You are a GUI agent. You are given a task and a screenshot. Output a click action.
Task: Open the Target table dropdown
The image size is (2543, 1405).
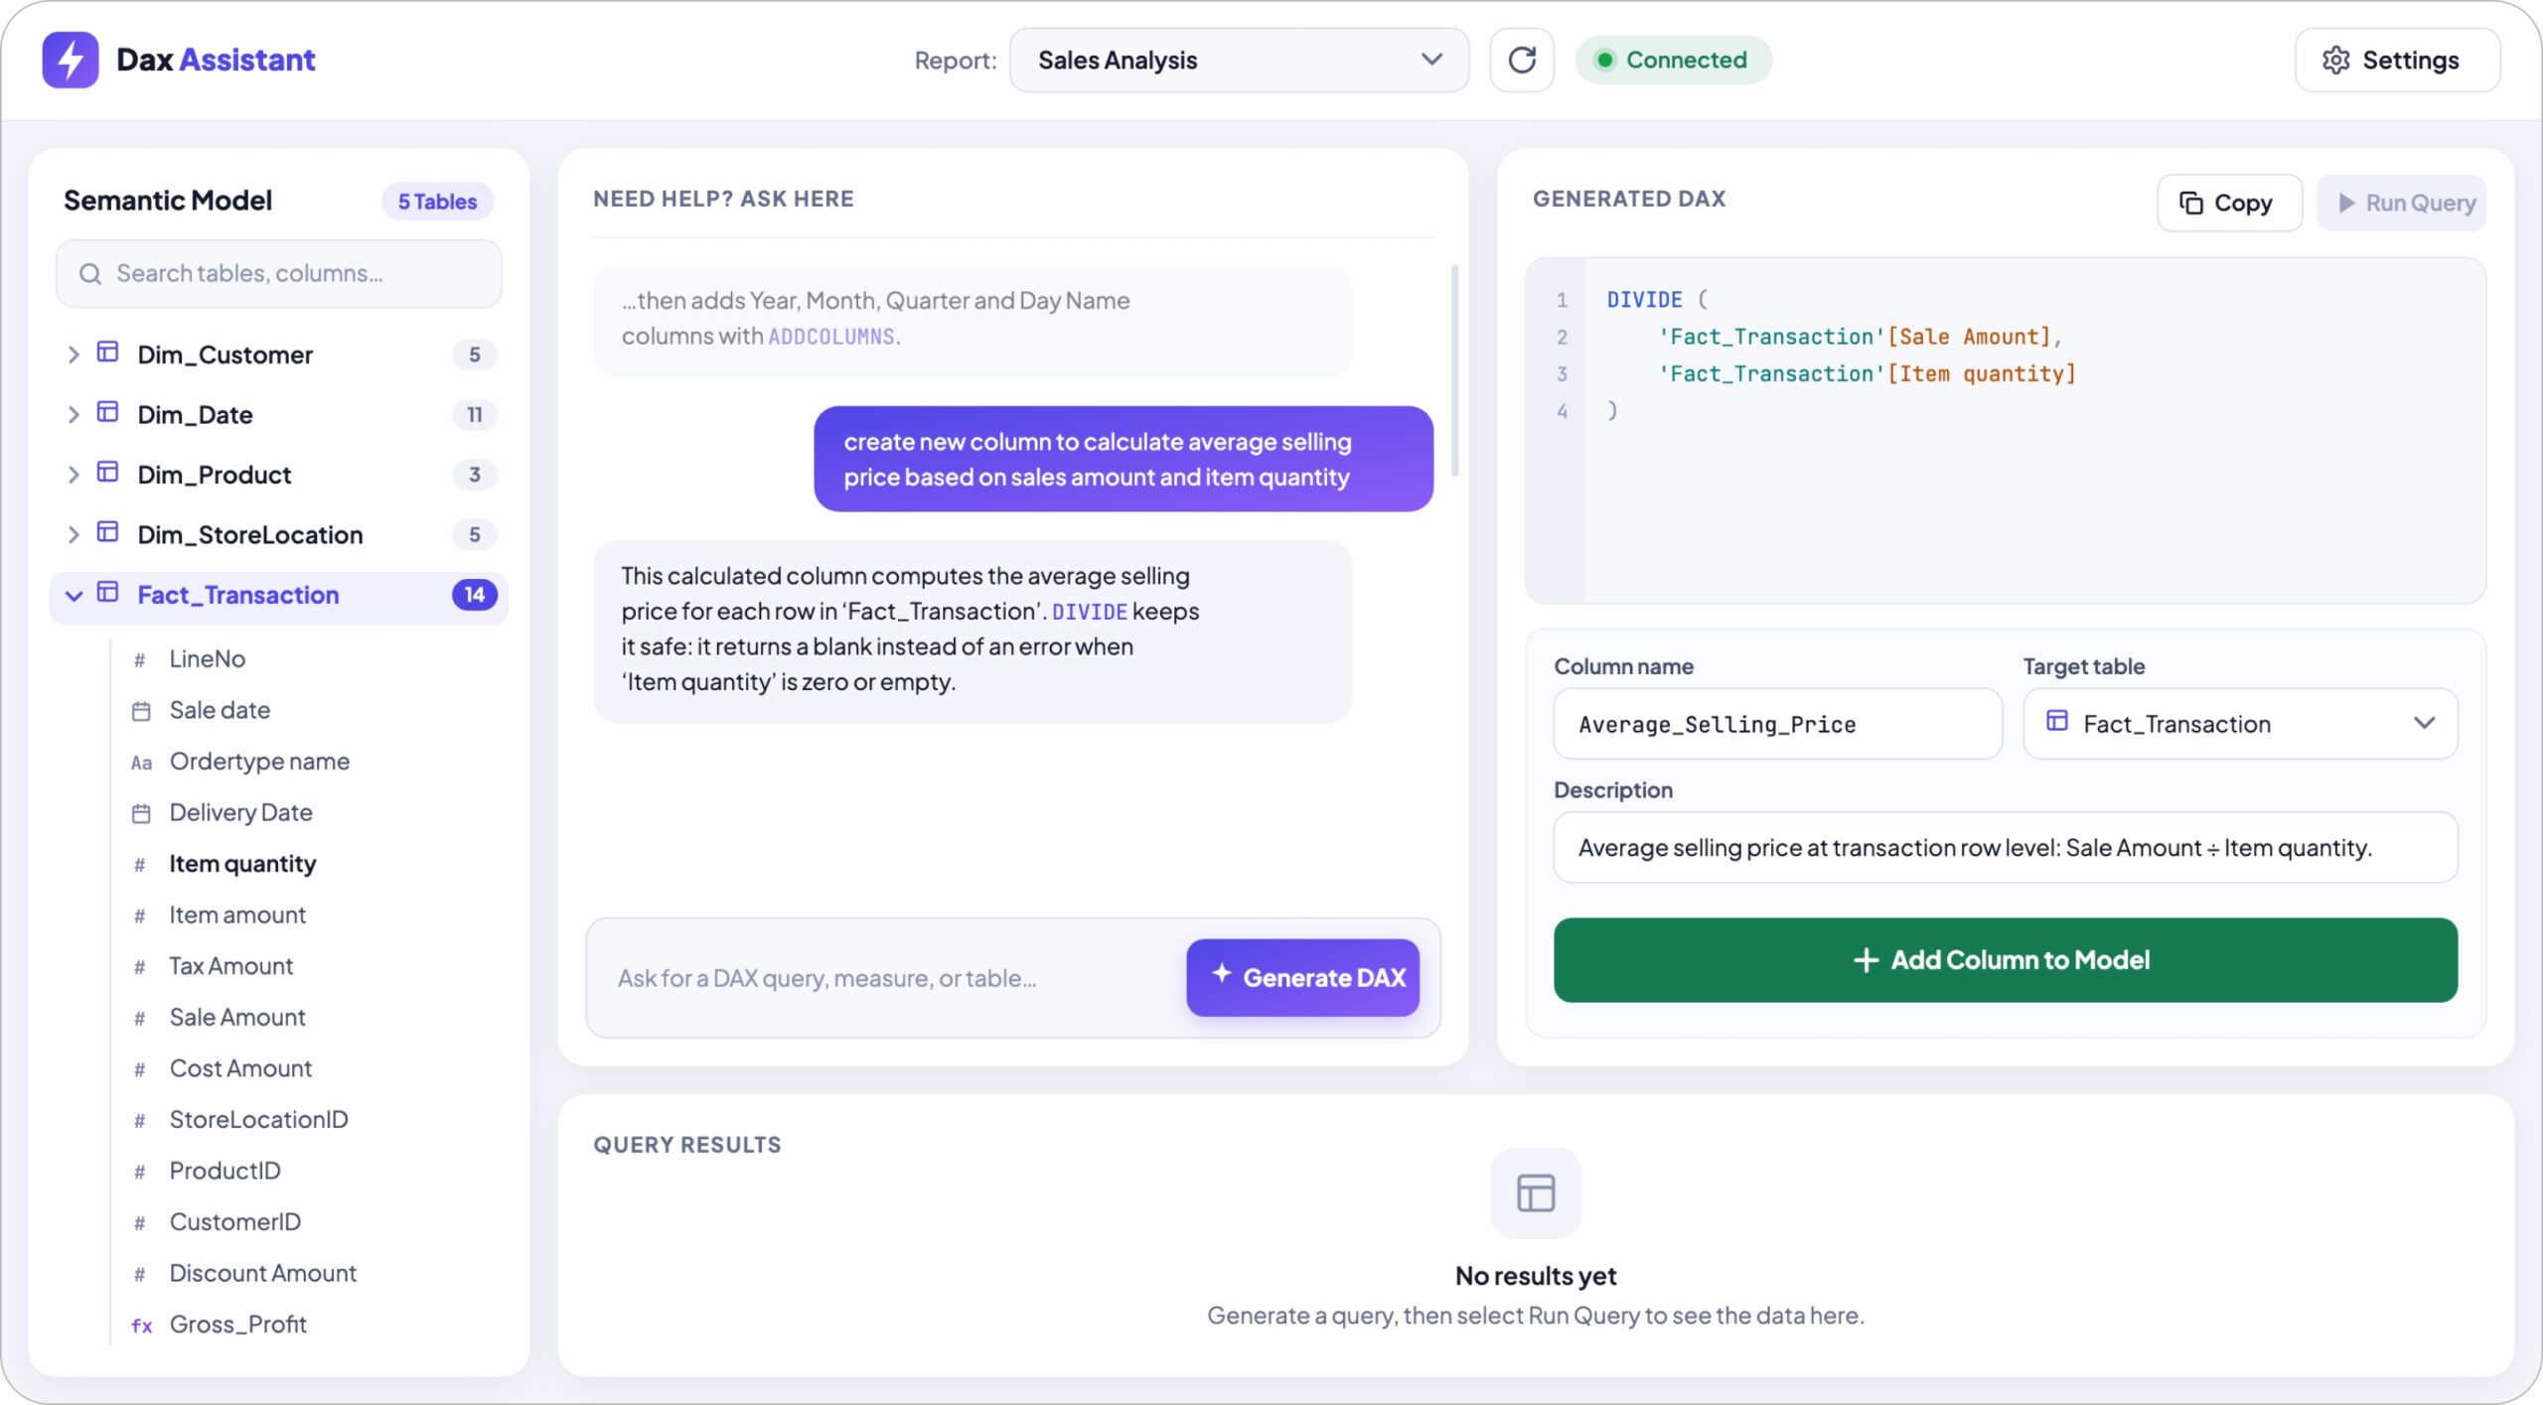[x=2240, y=724]
